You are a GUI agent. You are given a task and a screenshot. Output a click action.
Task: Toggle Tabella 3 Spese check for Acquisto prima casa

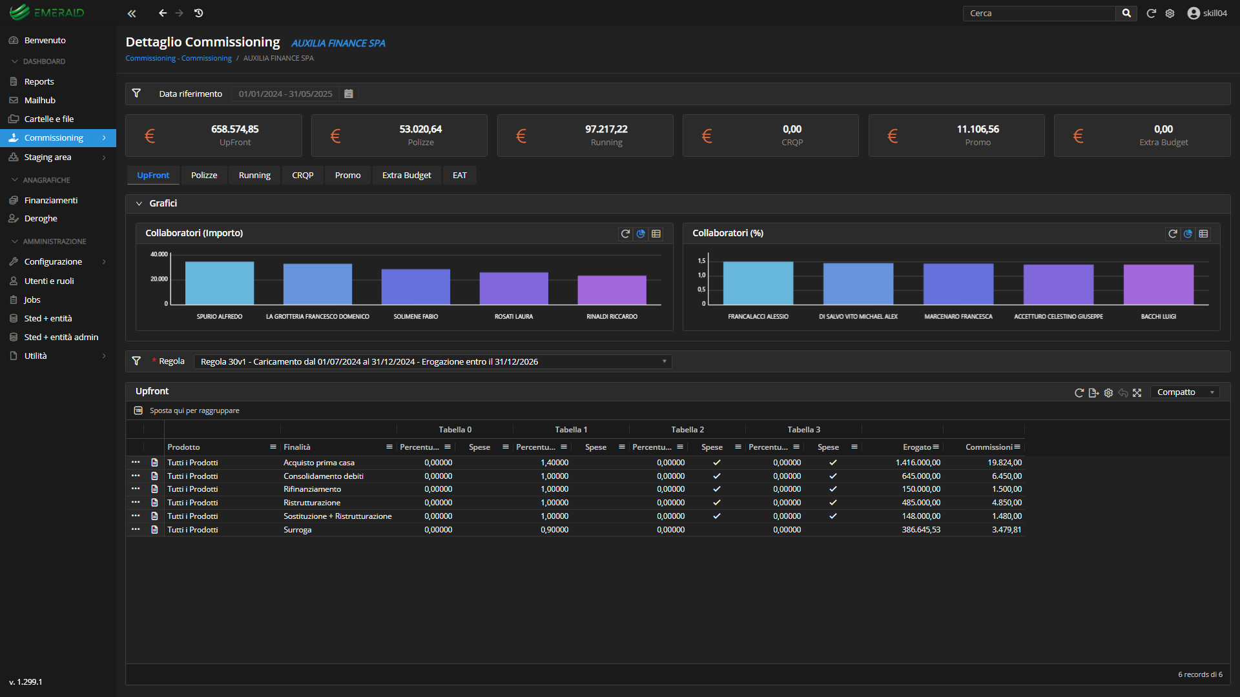[833, 462]
